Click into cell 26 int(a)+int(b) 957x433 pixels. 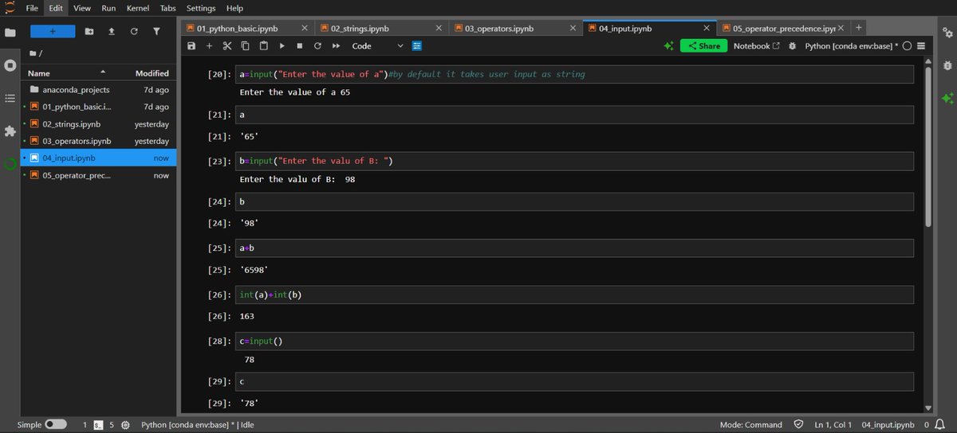[575, 295]
